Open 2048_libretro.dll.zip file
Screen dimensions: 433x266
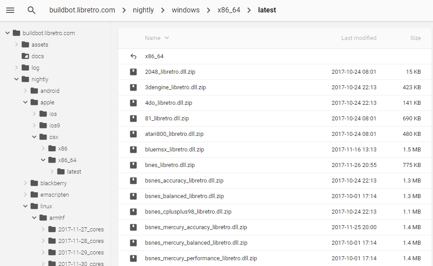point(170,72)
